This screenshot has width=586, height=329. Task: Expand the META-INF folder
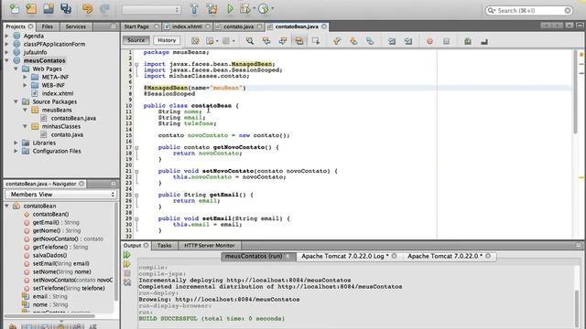(x=25, y=77)
